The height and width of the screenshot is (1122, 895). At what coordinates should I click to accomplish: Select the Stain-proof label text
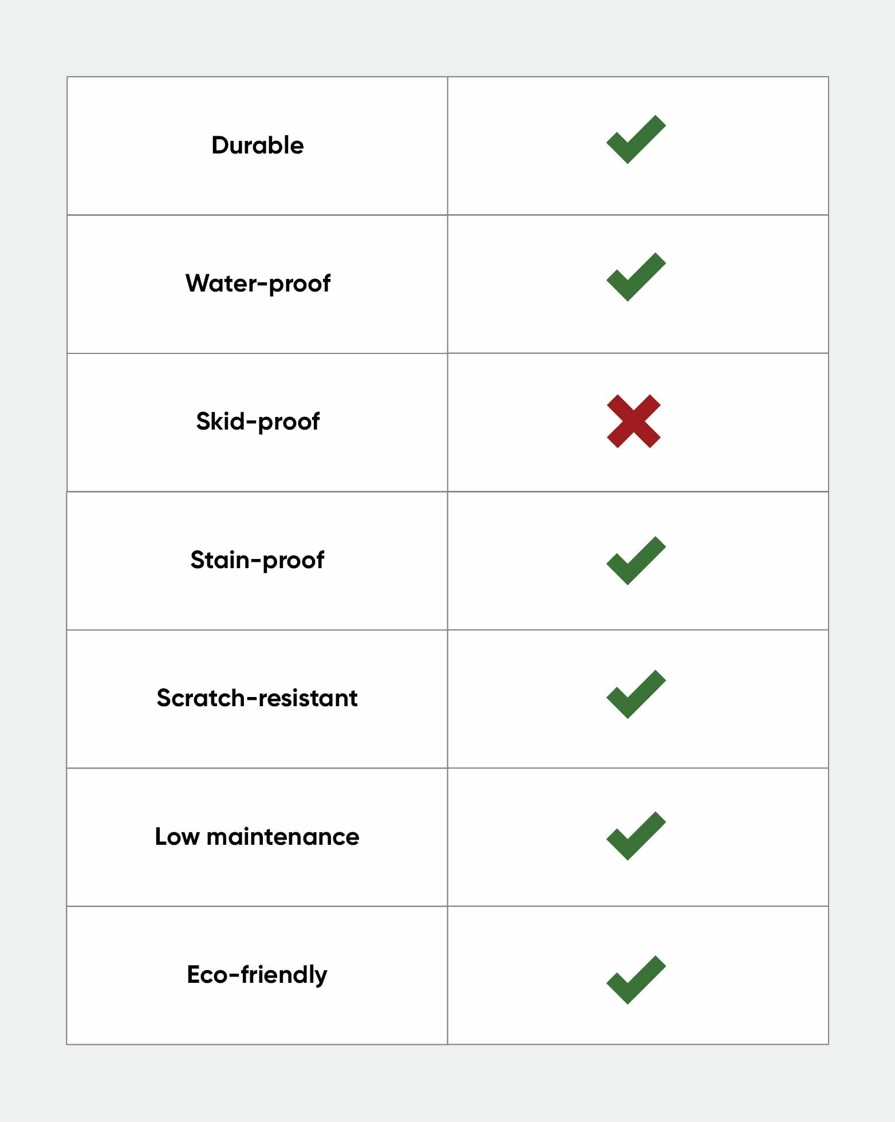[x=258, y=560]
